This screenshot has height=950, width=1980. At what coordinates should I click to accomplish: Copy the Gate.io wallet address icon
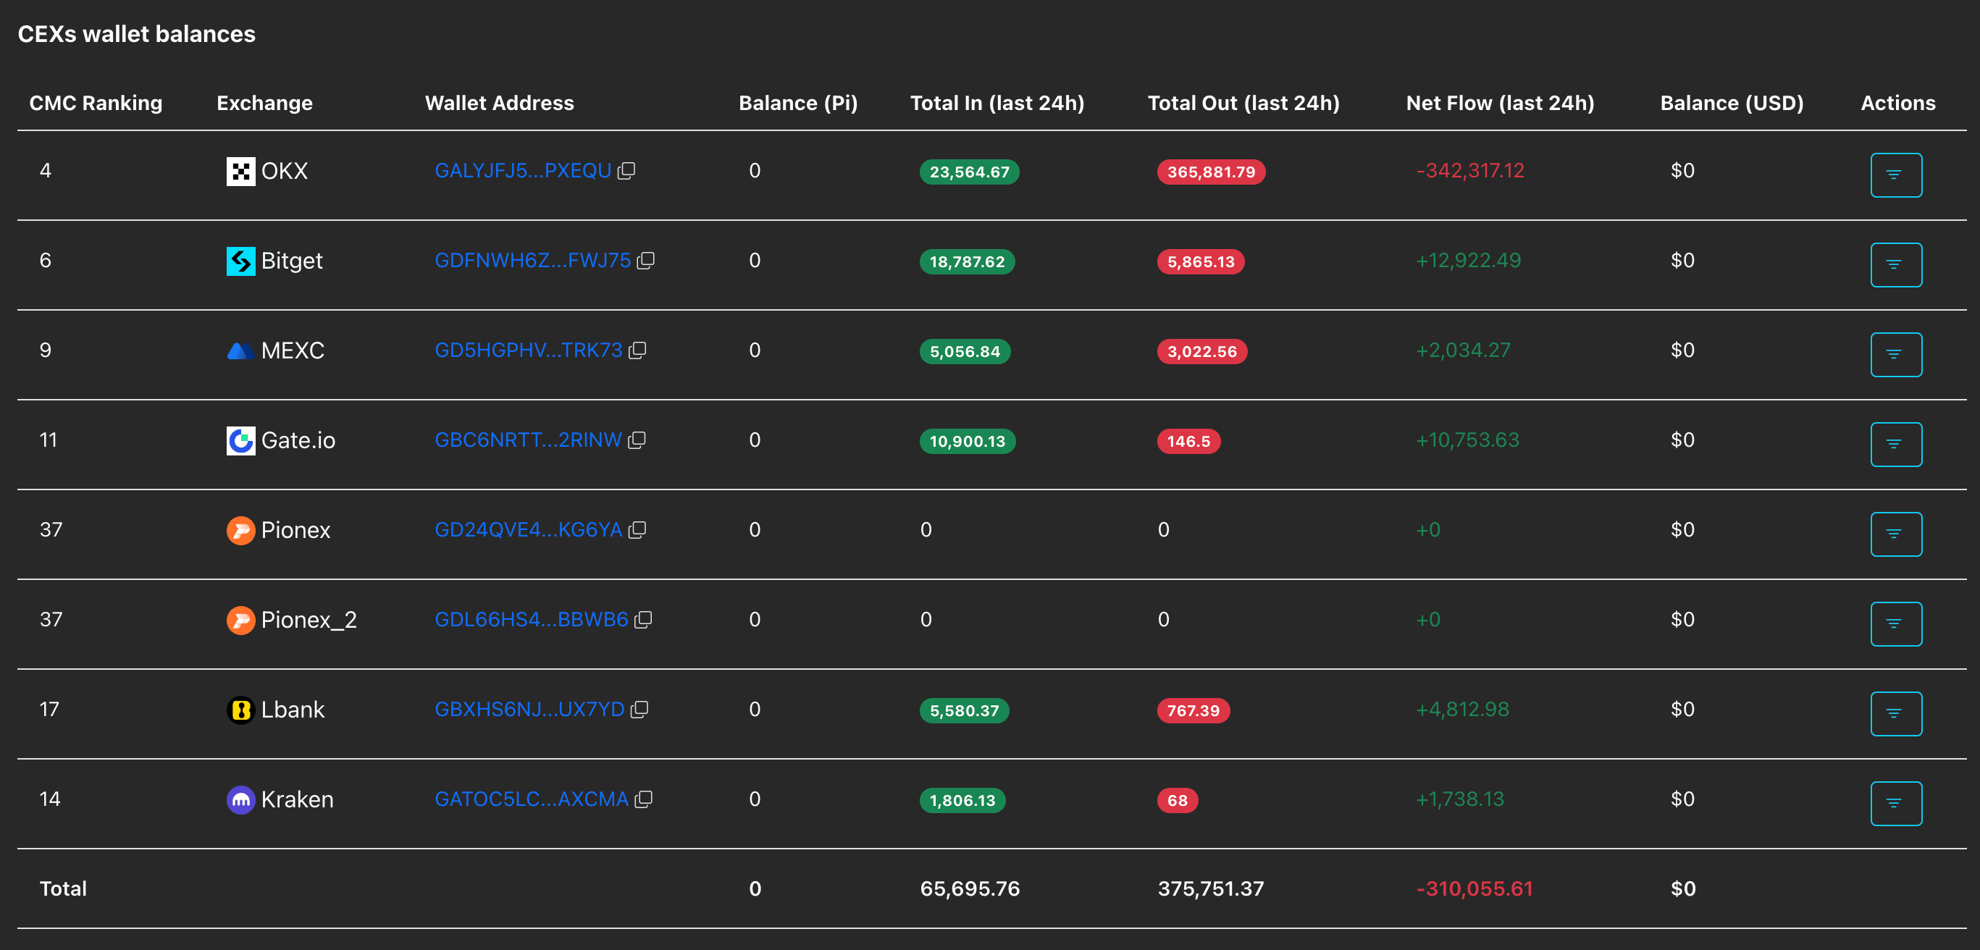click(x=637, y=440)
